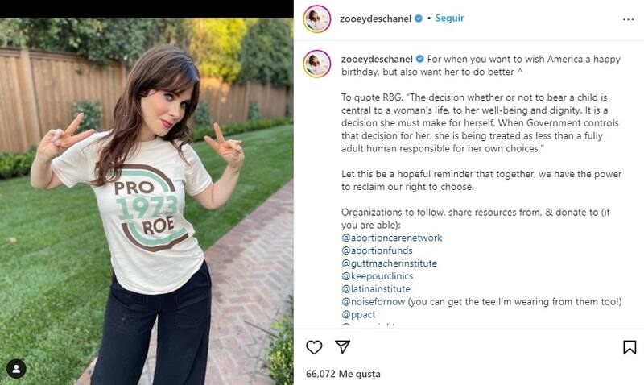The height and width of the screenshot is (385, 644).
Task: Follow the account with Seguir
Action: 449,18
